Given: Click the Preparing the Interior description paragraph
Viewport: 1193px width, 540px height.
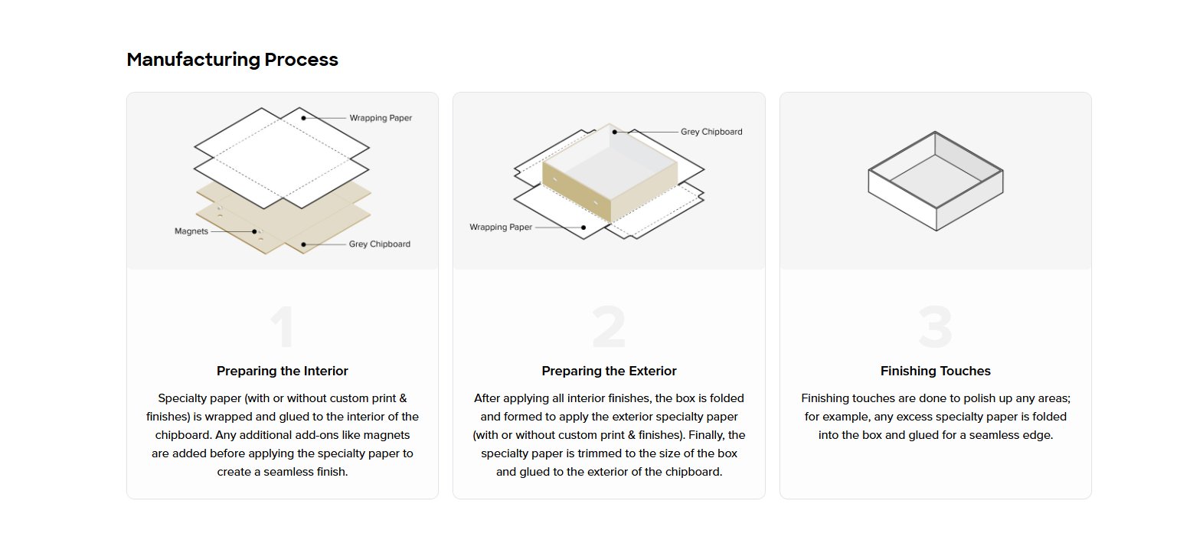Looking at the screenshot, I should (x=282, y=435).
